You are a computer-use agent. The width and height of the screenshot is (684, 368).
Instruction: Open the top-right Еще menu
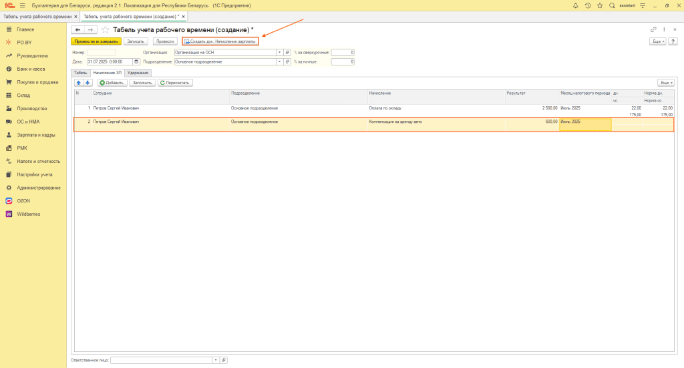(658, 41)
